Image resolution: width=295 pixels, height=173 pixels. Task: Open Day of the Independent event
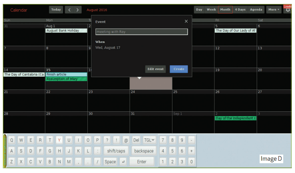tap(236, 118)
